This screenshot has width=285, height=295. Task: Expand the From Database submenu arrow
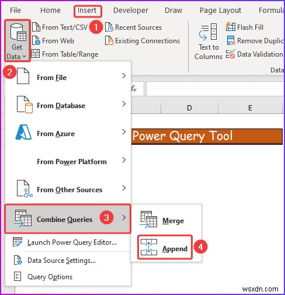click(124, 104)
